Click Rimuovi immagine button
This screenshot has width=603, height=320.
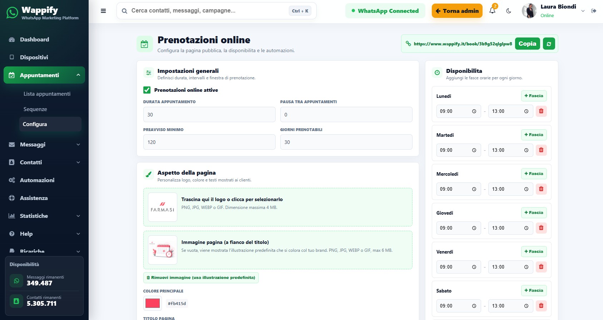(x=201, y=277)
